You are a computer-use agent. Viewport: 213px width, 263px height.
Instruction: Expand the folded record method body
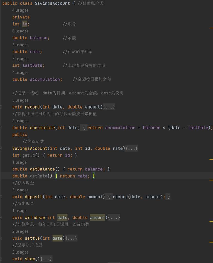coord(109,107)
